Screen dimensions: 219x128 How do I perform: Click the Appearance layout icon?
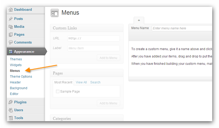point(10,52)
